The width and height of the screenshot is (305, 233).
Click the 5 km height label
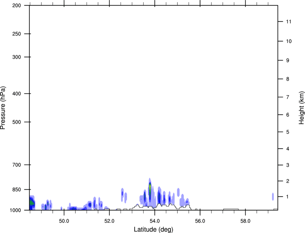(288, 132)
